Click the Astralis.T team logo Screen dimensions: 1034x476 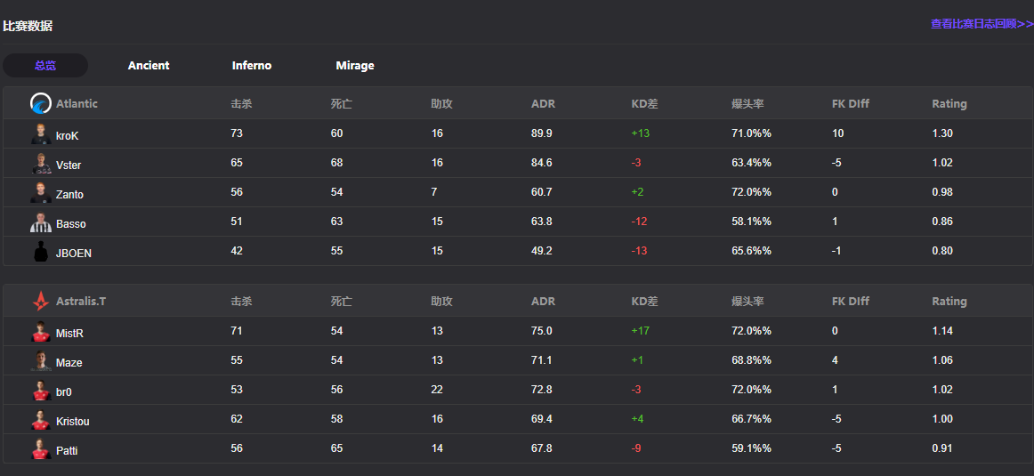tap(41, 302)
